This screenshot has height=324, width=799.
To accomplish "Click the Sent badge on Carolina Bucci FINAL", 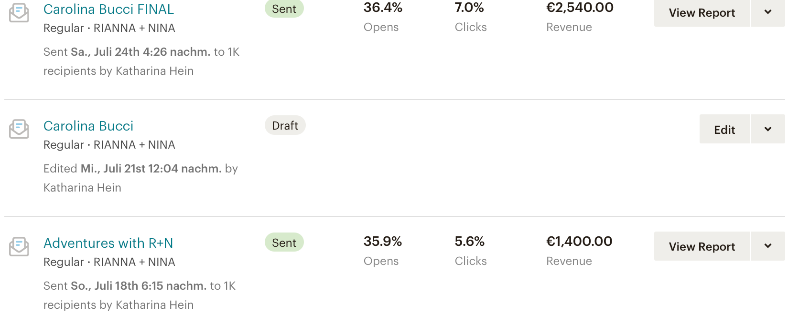I will coord(284,9).
